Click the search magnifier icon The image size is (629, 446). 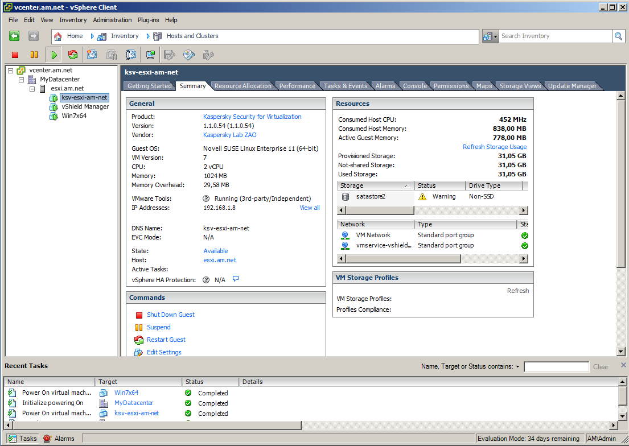(618, 36)
